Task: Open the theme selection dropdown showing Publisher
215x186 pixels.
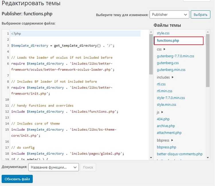Action: (169, 15)
